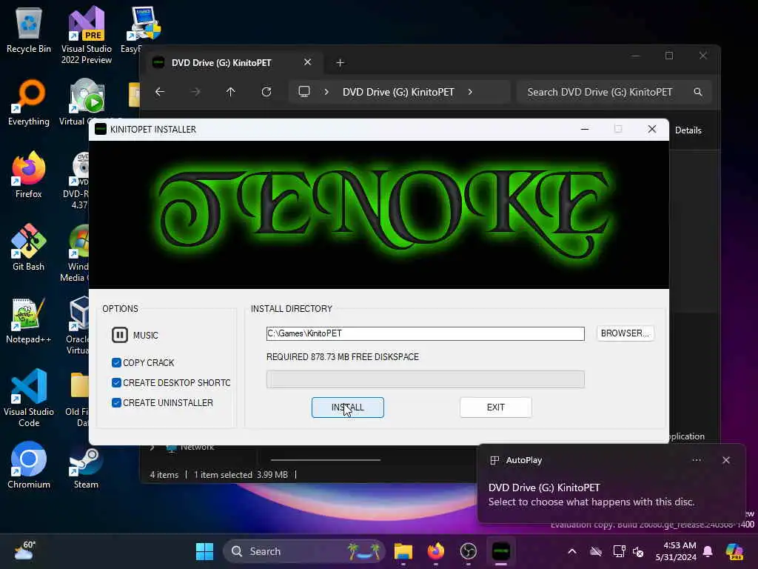The image size is (758, 569).
Task: Click the search magnifier in Explorer
Action: [x=697, y=92]
